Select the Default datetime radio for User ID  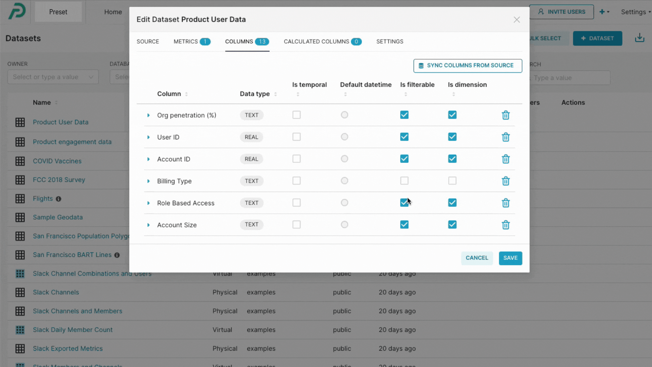point(344,137)
